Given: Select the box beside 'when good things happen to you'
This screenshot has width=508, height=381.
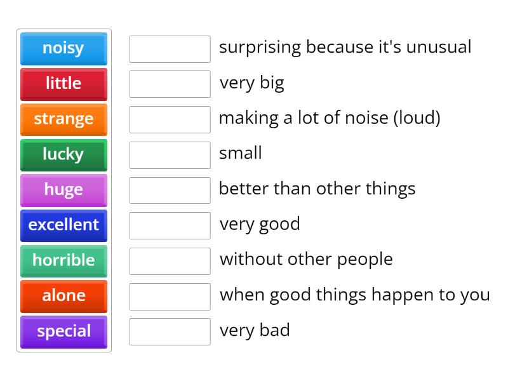Looking at the screenshot, I should pyautogui.click(x=170, y=296).
